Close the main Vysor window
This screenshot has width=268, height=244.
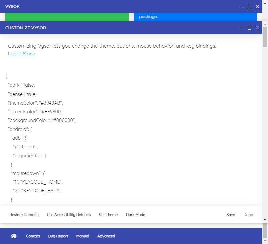[257, 7]
